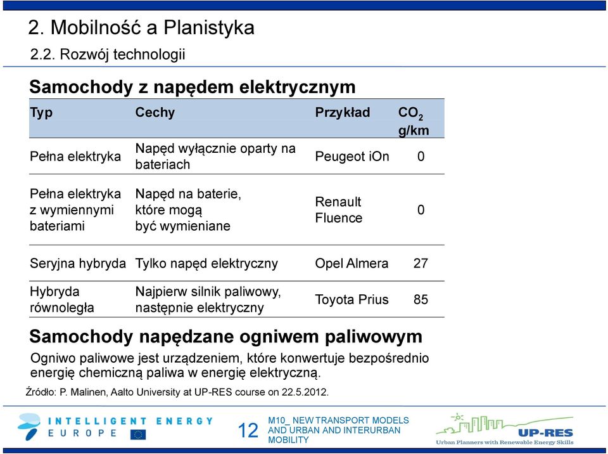608x454 pixels.
Task: Click the slide number 12
Action: click(248, 431)
